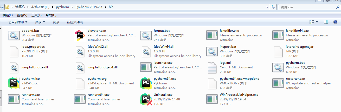Refresh the folder with the refresh button
The height and width of the screenshot is (112, 341).
tap(273, 7)
